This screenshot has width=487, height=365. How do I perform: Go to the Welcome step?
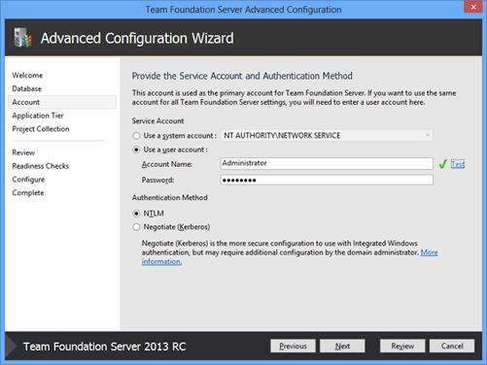coord(27,76)
